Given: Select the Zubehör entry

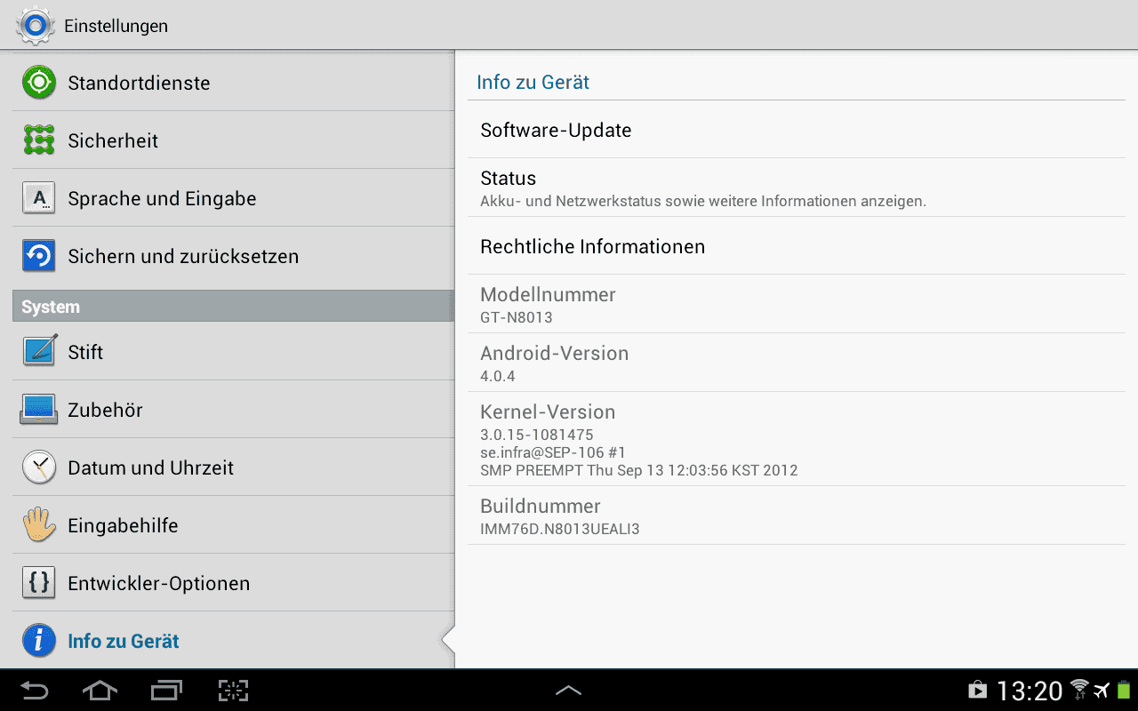Looking at the screenshot, I should (233, 410).
